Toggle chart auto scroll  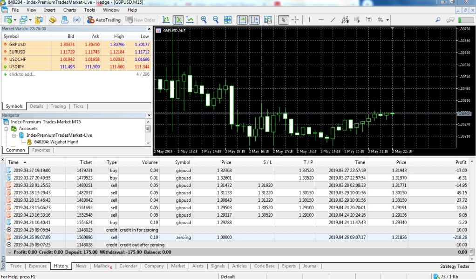pos(242,20)
